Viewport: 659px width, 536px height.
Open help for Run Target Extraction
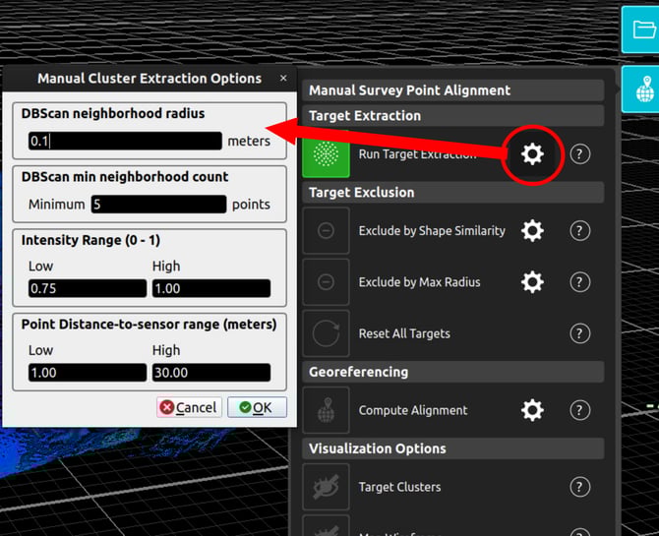[580, 154]
